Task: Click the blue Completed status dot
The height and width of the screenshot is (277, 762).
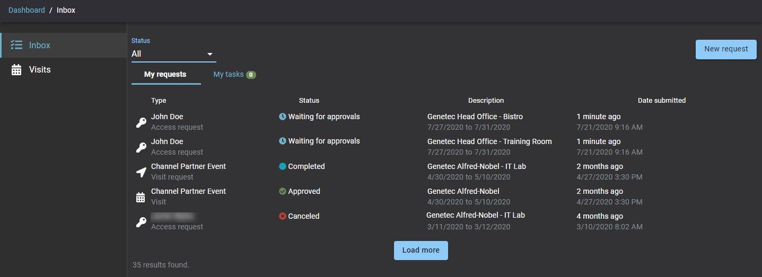Action: [283, 166]
